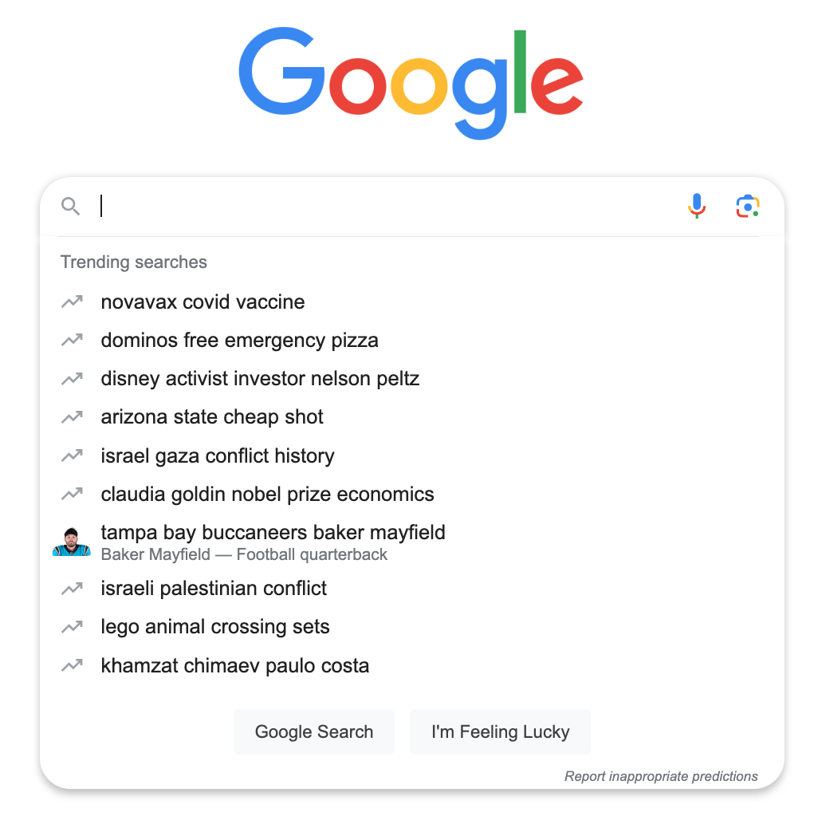Click the trending arrow beside novavax covid vaccine

pyautogui.click(x=72, y=302)
